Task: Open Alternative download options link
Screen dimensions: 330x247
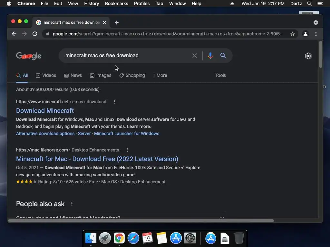Action: coord(45,133)
